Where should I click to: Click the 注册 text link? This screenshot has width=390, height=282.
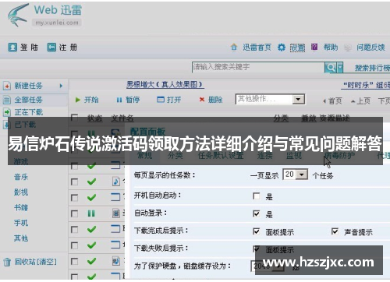coord(68,48)
